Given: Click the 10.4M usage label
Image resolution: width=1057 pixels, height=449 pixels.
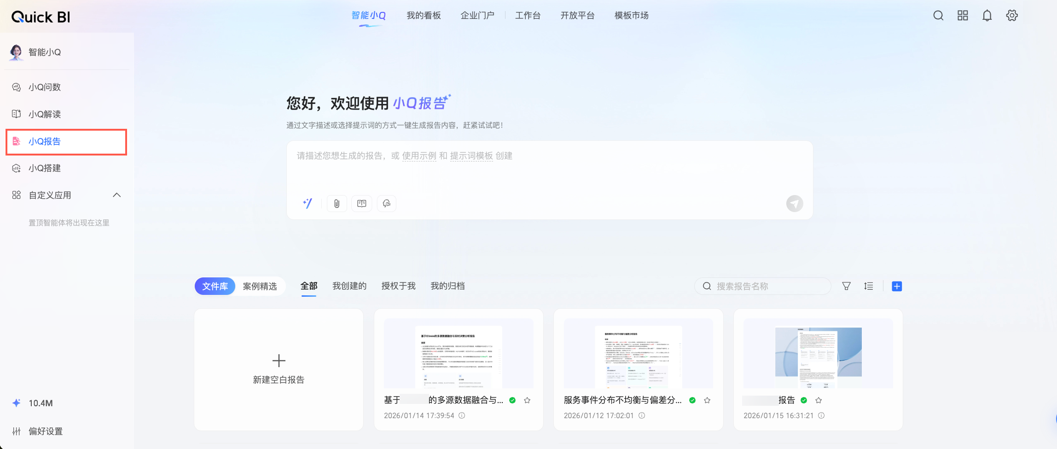Looking at the screenshot, I should click(x=41, y=403).
